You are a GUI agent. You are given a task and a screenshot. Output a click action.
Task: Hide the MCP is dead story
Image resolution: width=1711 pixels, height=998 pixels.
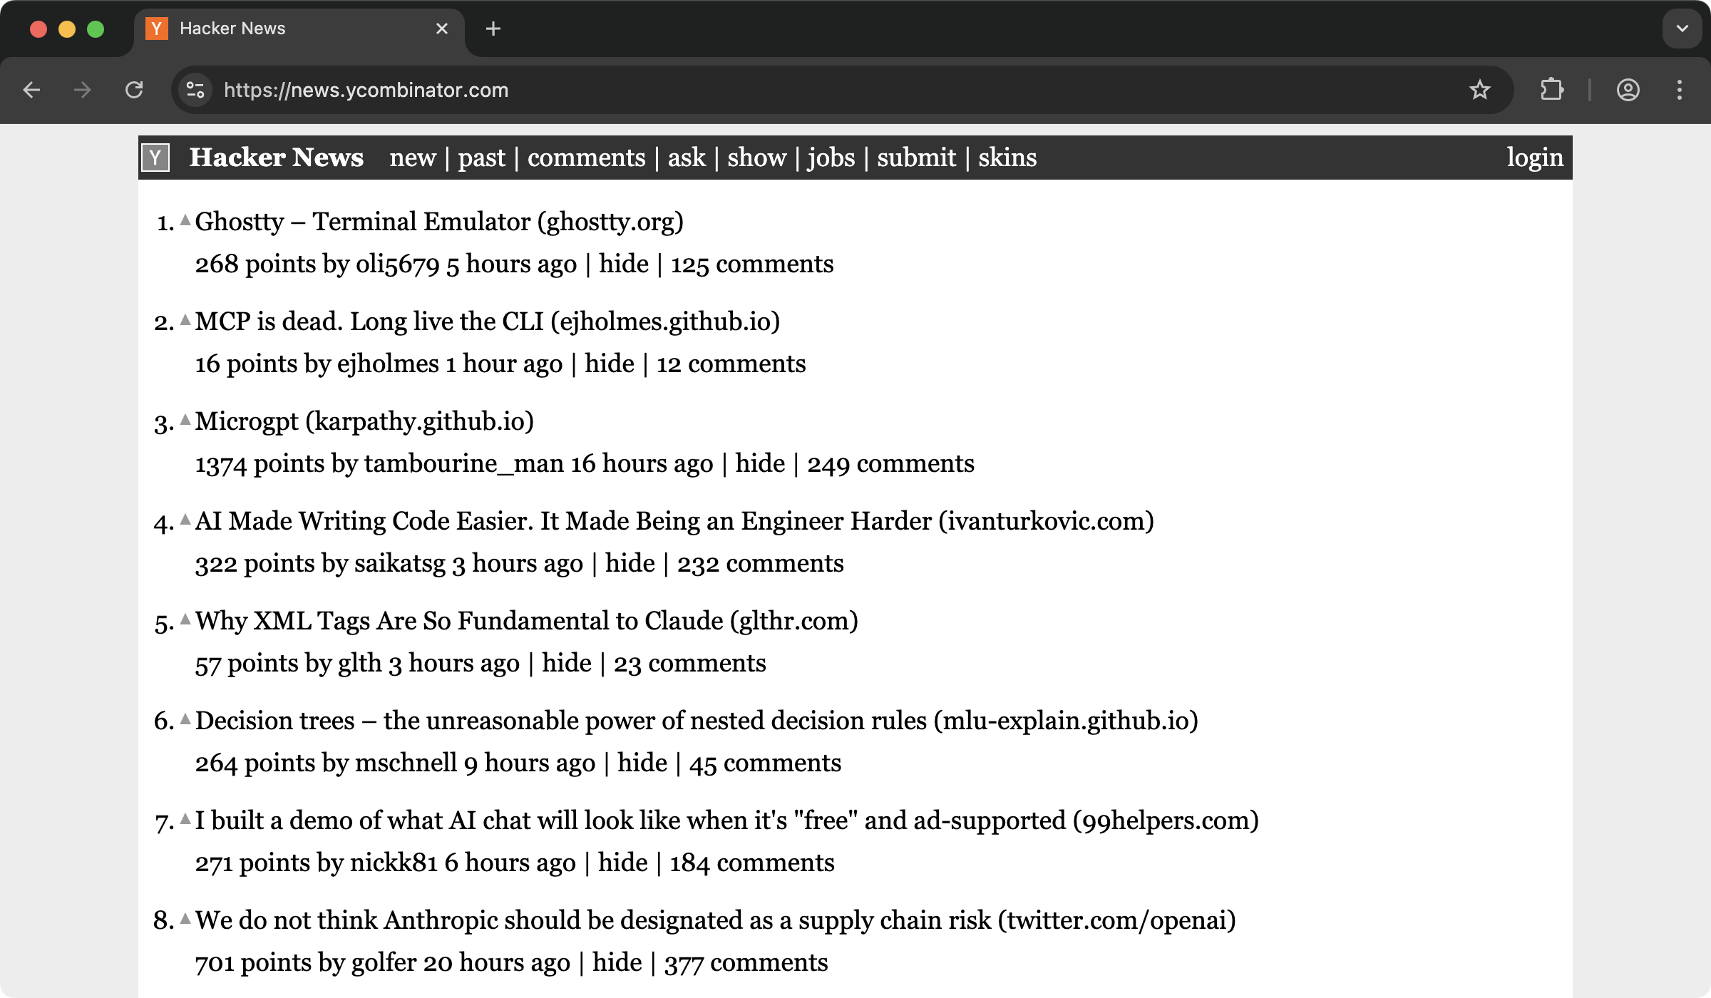609,364
